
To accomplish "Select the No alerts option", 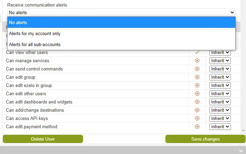I will click(121, 22).
